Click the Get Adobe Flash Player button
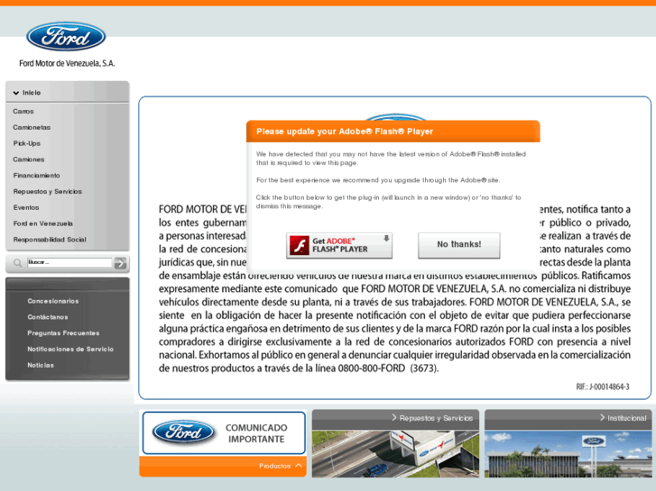The image size is (656, 491). coord(339,245)
